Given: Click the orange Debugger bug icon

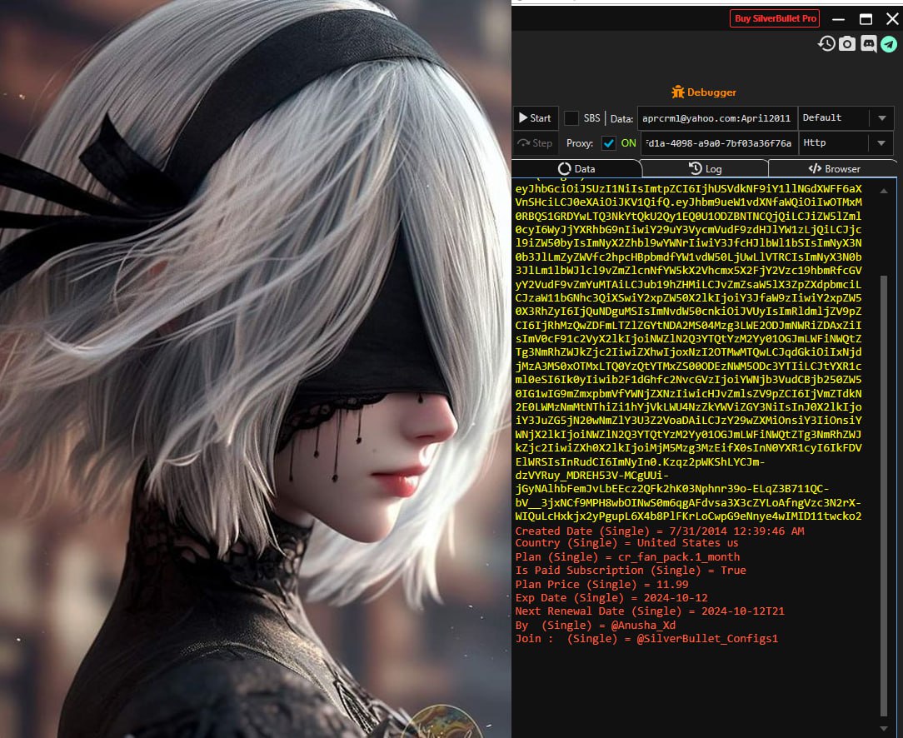Looking at the screenshot, I should [678, 92].
